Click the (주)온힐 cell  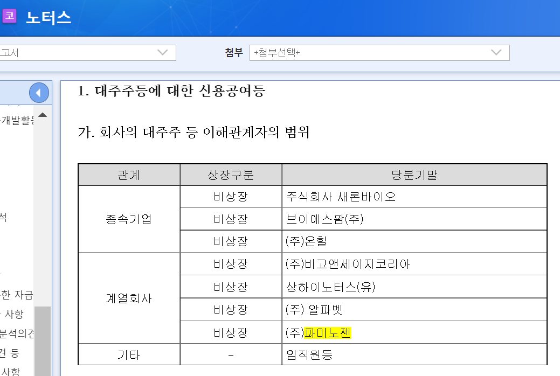[x=414, y=241]
